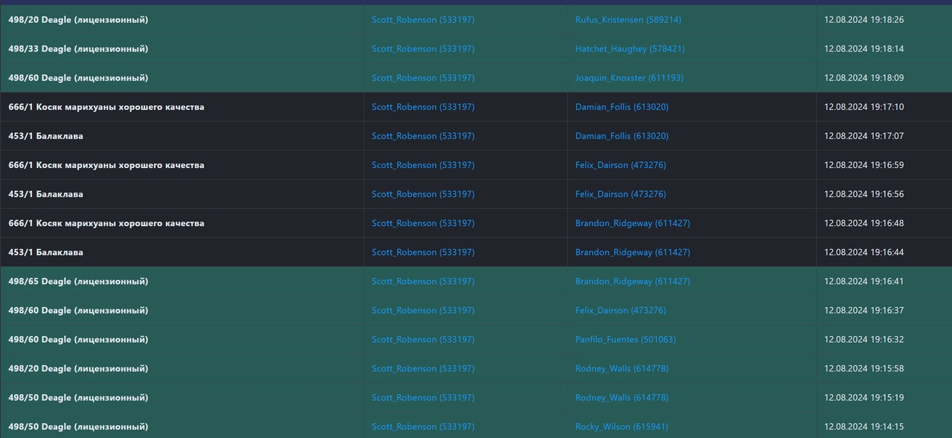Open Scott_Robenson link in 498/33 Deagle row
952x438 pixels.
click(x=422, y=49)
